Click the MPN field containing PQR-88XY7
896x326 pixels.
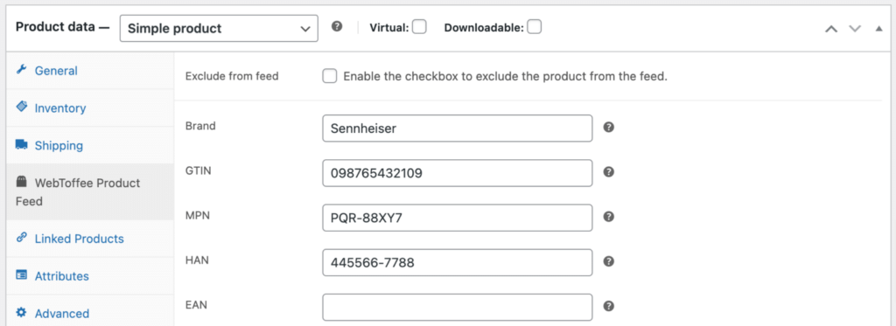[457, 218]
